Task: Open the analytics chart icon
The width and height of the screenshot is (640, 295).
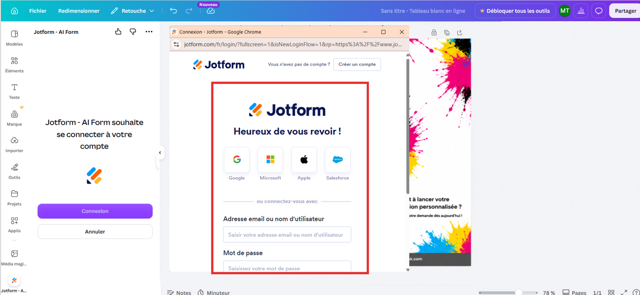Action: tap(581, 11)
